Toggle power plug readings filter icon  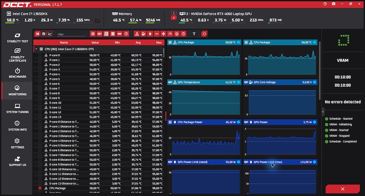tap(150, 34)
